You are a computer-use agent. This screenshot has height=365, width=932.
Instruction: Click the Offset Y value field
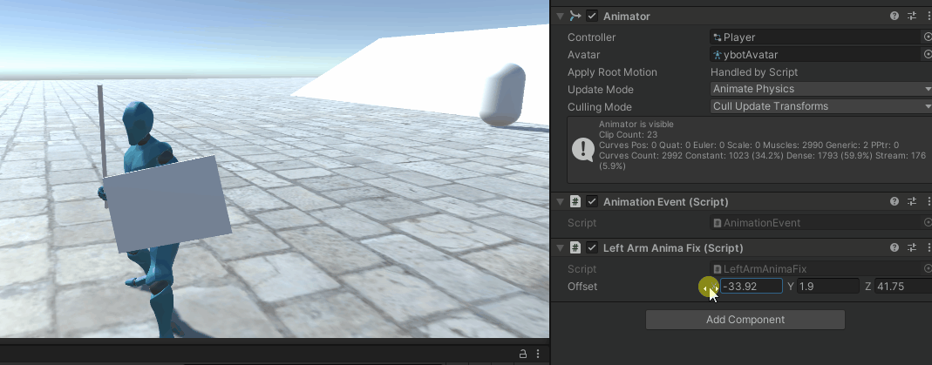[x=828, y=286]
